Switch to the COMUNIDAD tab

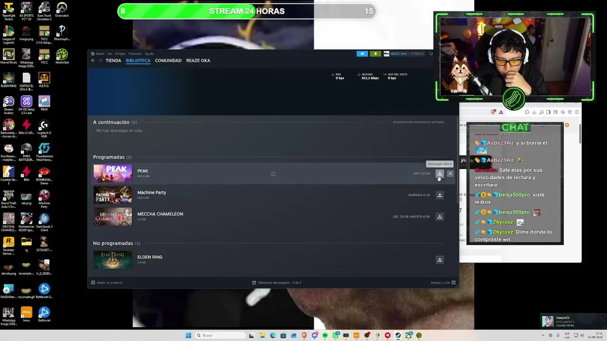coord(168,61)
